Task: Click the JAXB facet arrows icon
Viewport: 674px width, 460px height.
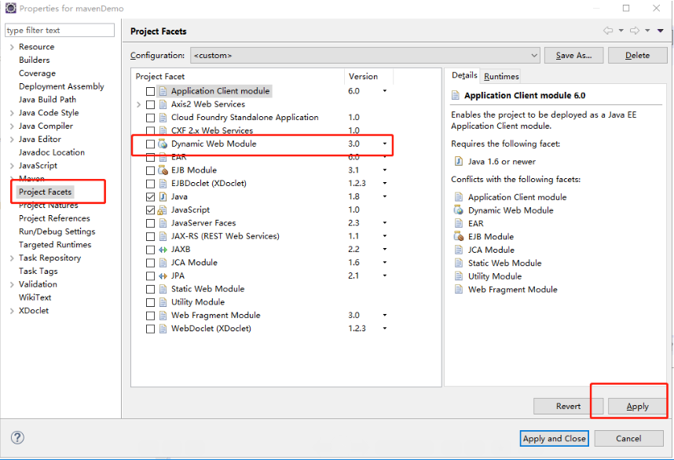Action: 163,250
